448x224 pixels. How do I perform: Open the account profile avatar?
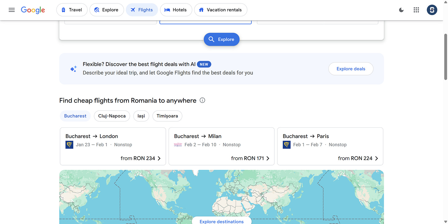(432, 10)
